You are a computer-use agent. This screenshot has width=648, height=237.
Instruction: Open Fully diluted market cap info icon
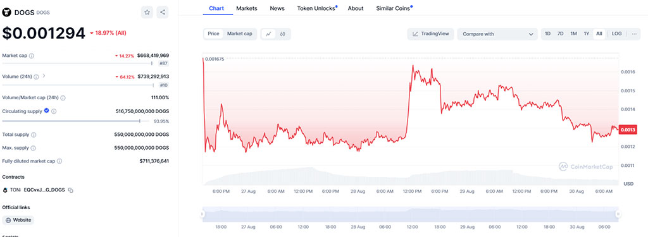click(x=60, y=161)
